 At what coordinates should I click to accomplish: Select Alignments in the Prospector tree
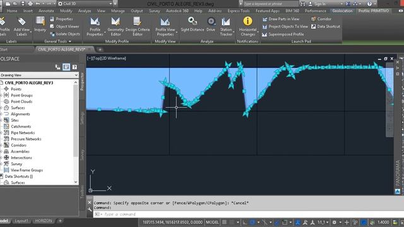pos(20,114)
